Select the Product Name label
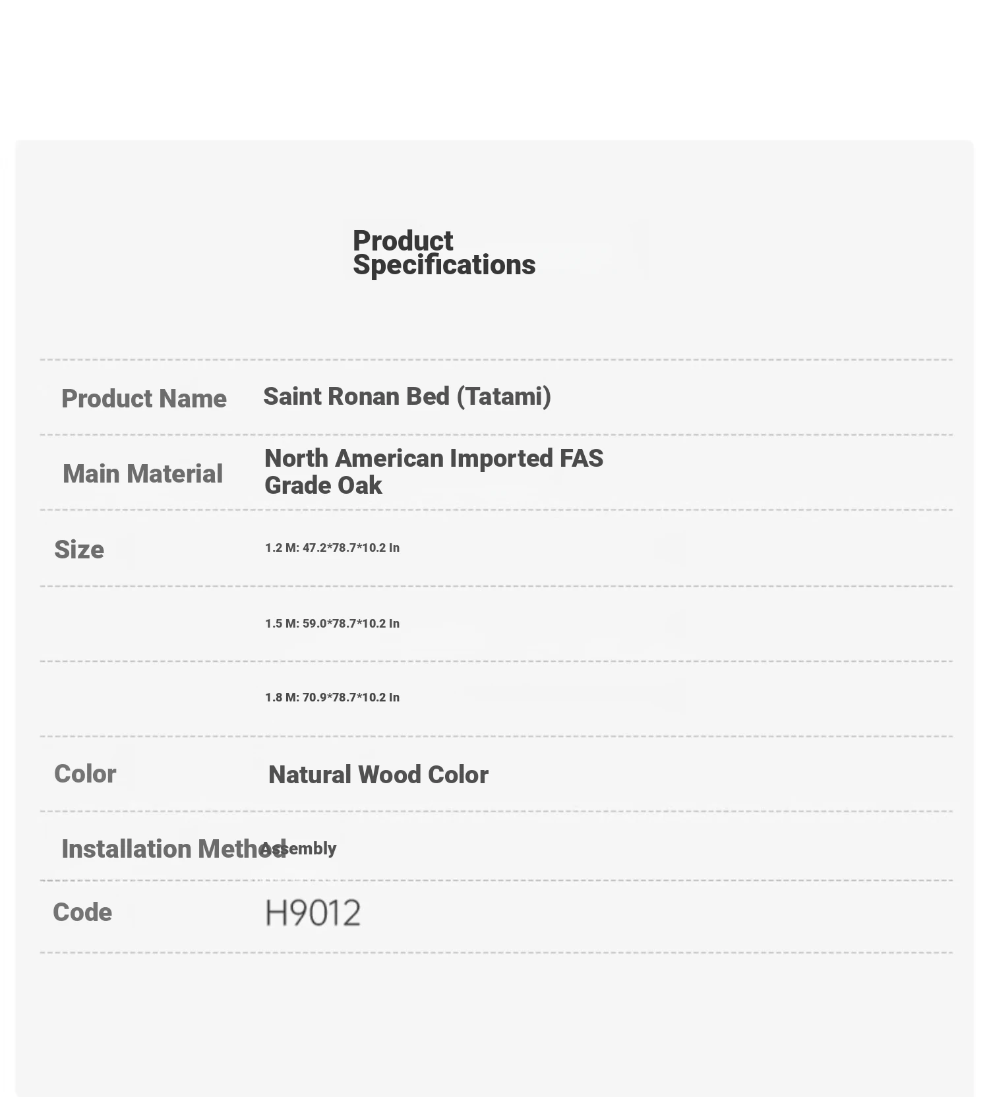The image size is (989, 1097). [144, 399]
